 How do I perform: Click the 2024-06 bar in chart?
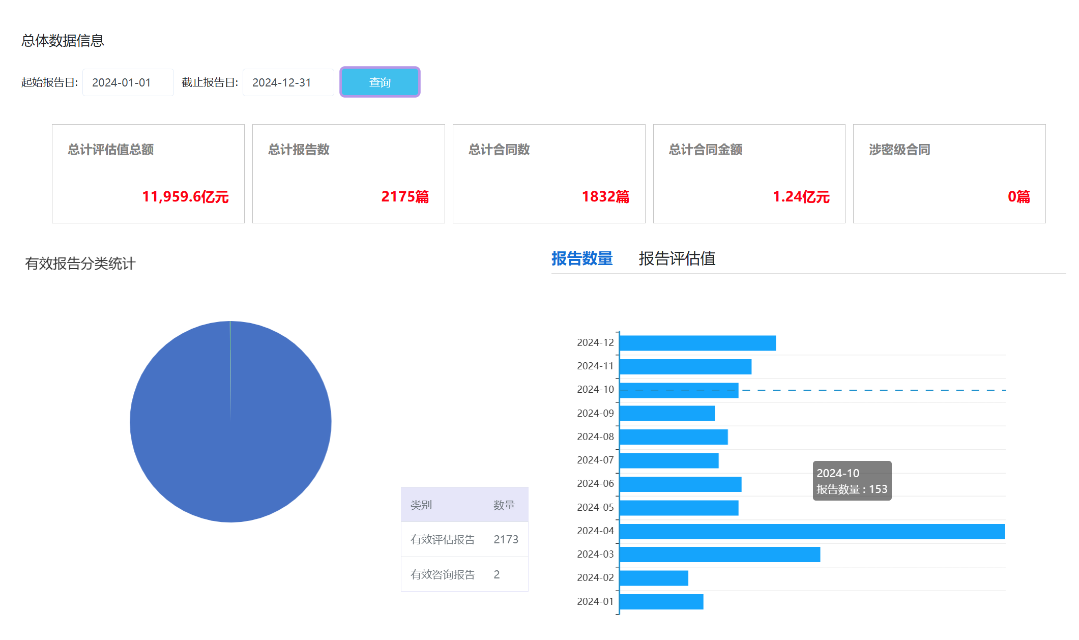pyautogui.click(x=680, y=484)
